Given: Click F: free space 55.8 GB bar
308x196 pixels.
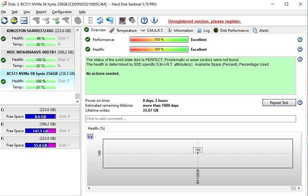Looking at the screenshot, I should tap(40, 145).
